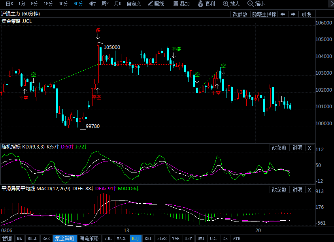Select the BOLL indicator tab
Screen dimensions: 334x242
coord(32,238)
